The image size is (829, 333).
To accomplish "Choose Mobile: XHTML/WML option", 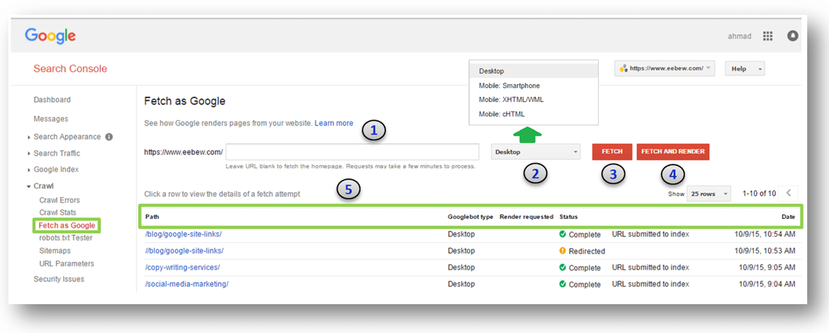I will pos(533,99).
